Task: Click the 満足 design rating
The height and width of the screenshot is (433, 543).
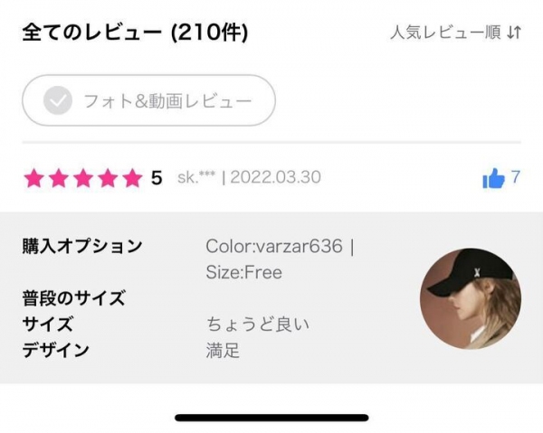Action: (223, 351)
